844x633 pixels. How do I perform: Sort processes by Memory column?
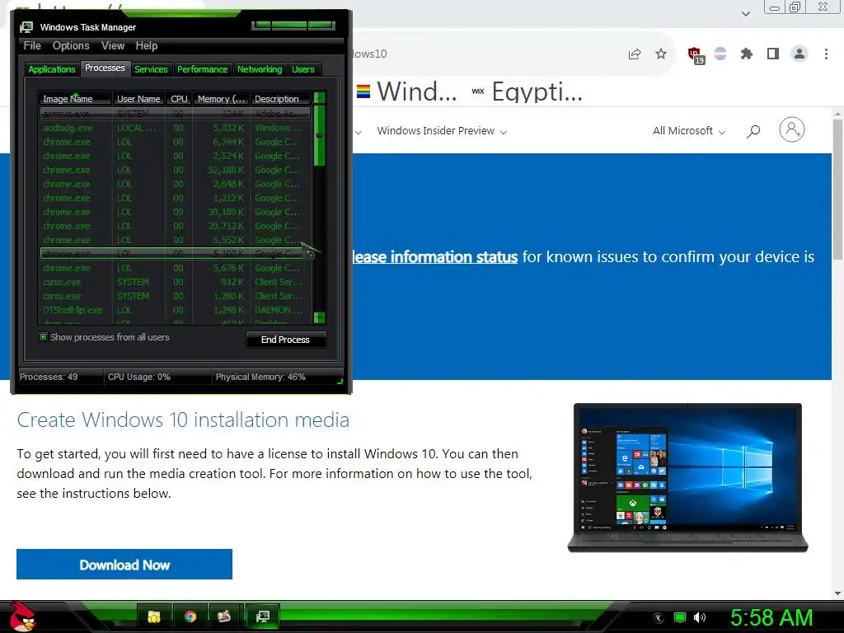221,99
